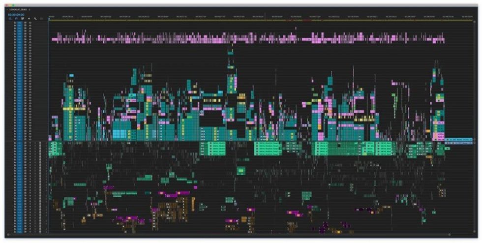Click right handle of horizontal zoom scrollbar
The height and width of the screenshot is (243, 482).
pos(450,235)
